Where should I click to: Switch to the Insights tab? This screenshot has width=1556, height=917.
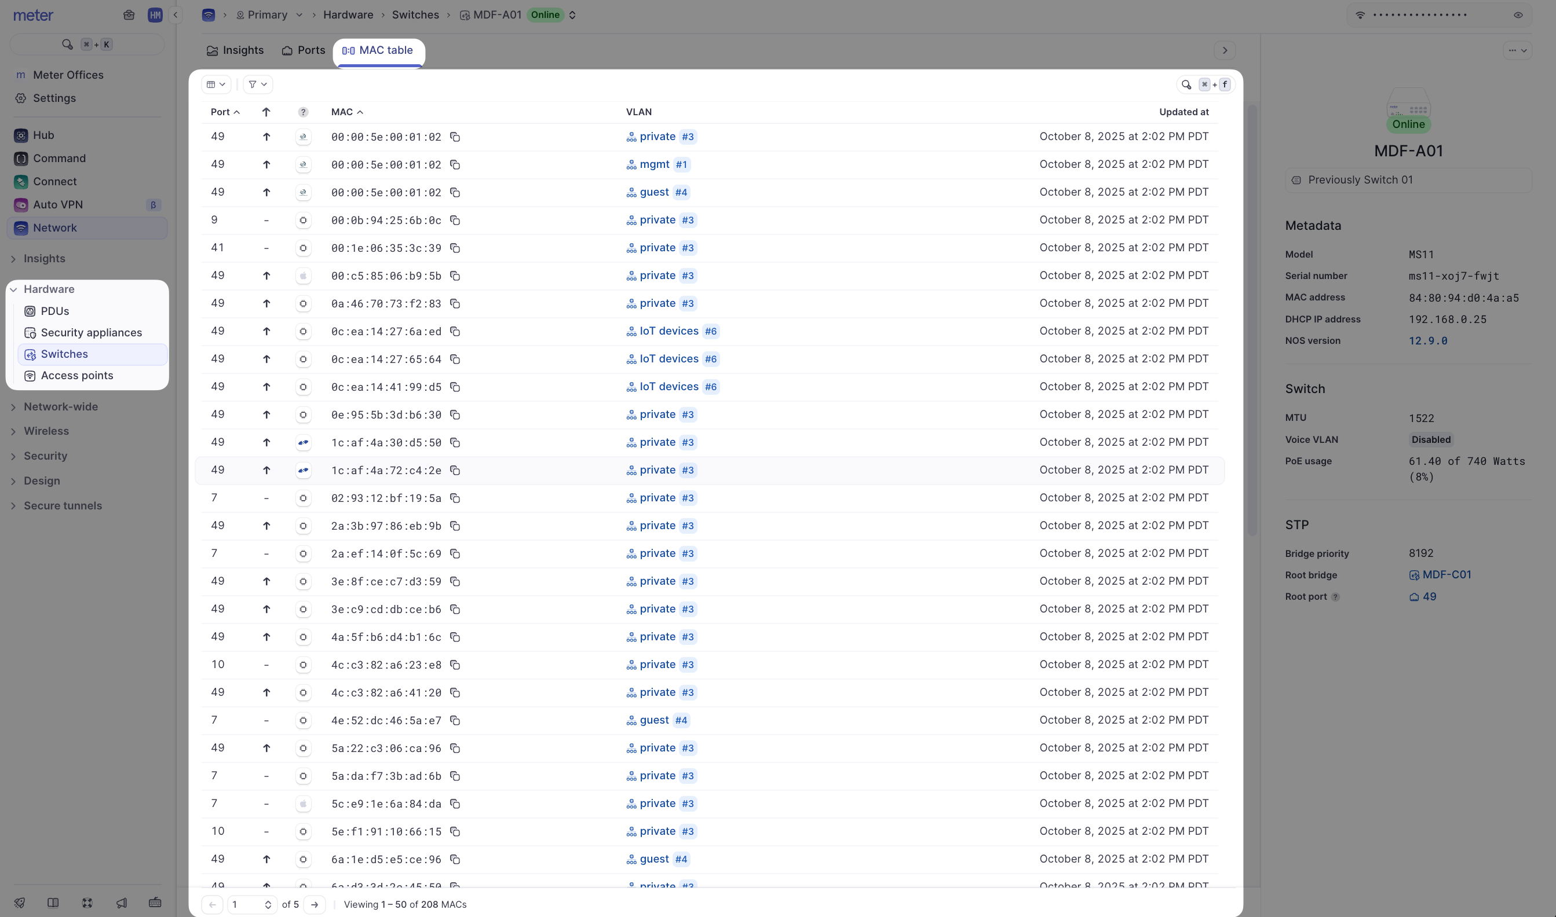pyautogui.click(x=235, y=51)
